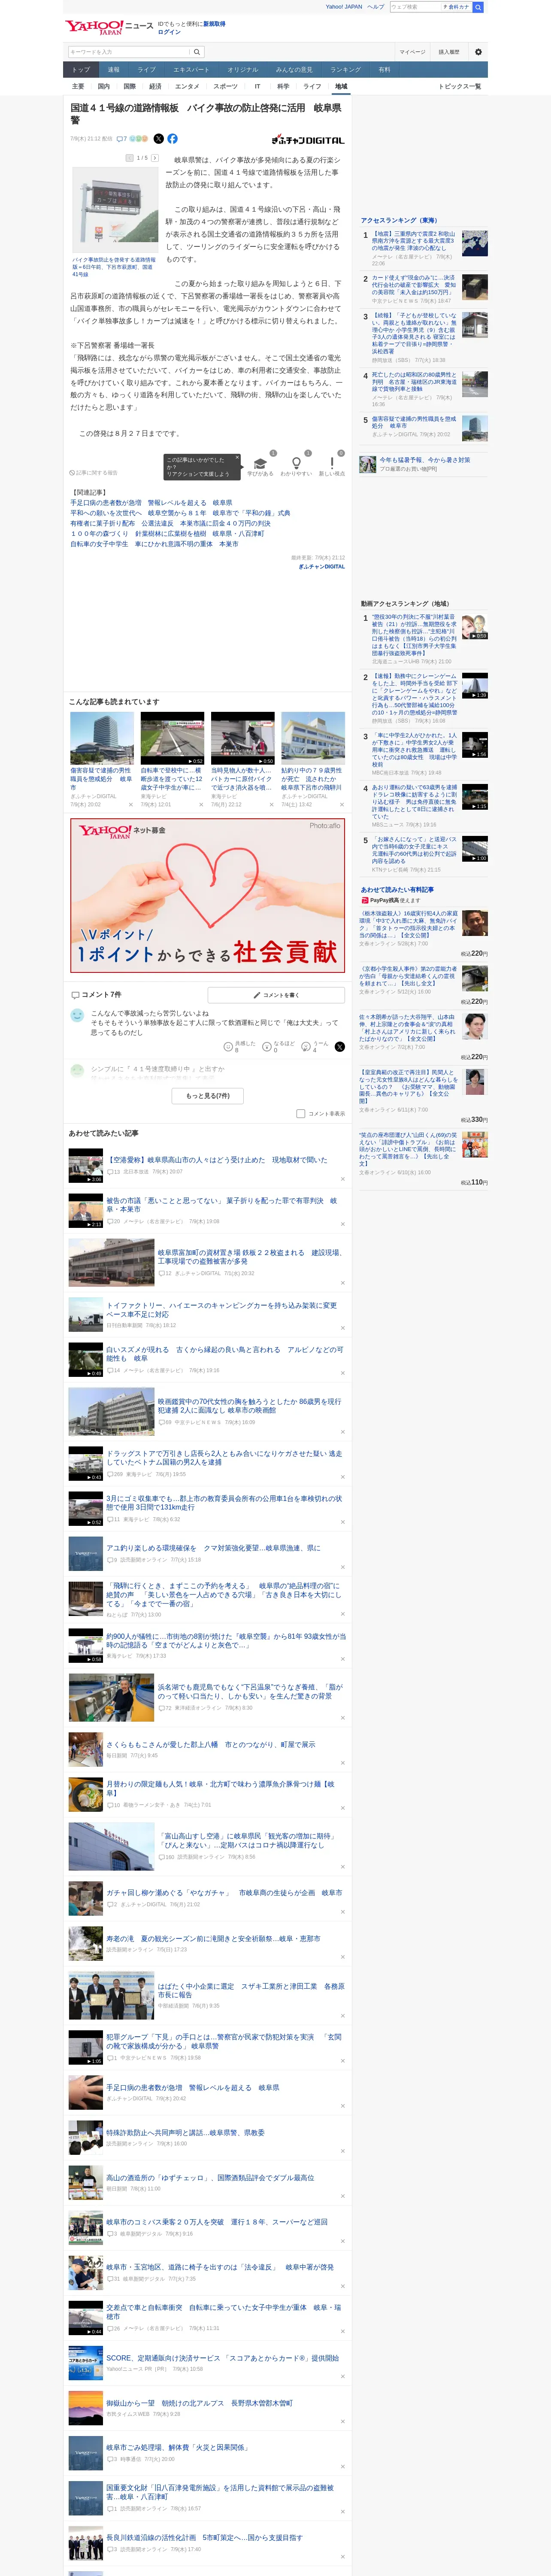Toggle the コメント非表示 checkbox
Screen dimensions: 551x2576
tap(300, 1114)
